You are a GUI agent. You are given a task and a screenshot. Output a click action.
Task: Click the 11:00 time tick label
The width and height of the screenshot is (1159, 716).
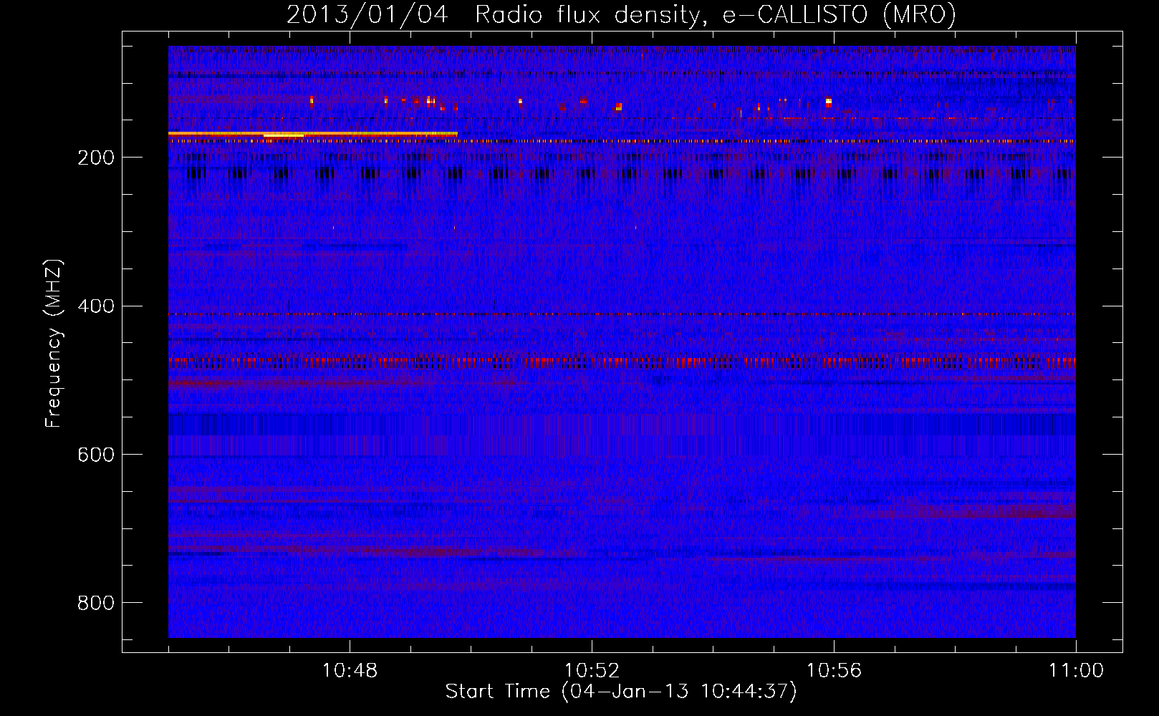pos(1076,671)
